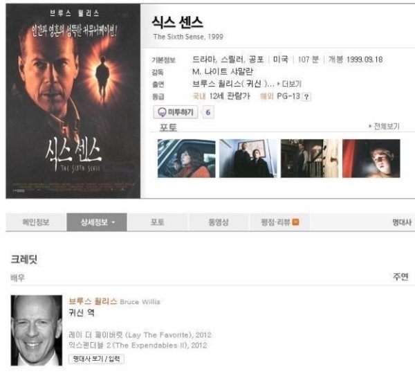This screenshot has height=376, width=415.
Task: Click the vote count badge showing 6
Action: pyautogui.click(x=208, y=112)
